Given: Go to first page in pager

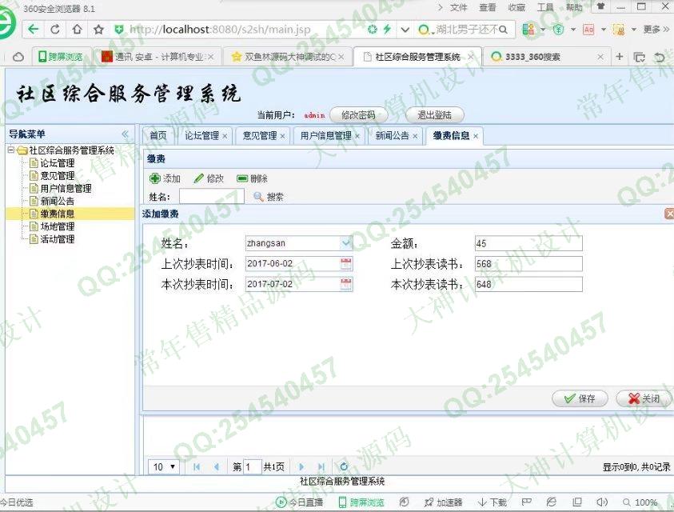Looking at the screenshot, I should coord(197,467).
